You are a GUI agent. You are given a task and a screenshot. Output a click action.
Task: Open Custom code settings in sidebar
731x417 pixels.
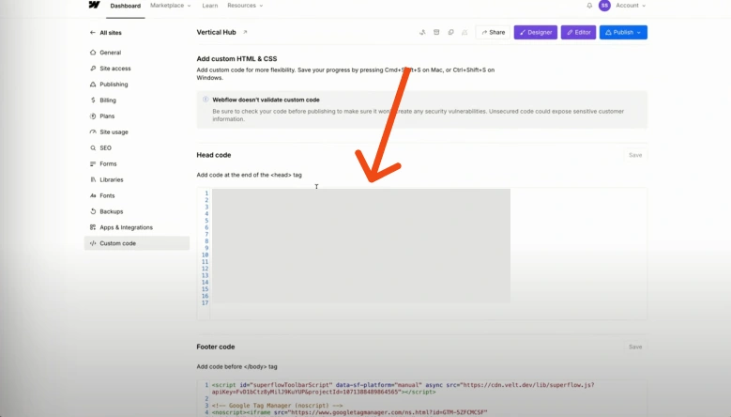[x=117, y=243]
